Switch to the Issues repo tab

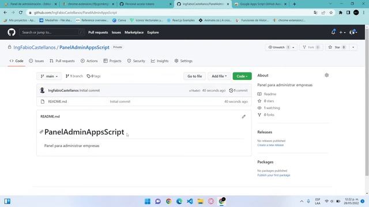click(x=36, y=61)
